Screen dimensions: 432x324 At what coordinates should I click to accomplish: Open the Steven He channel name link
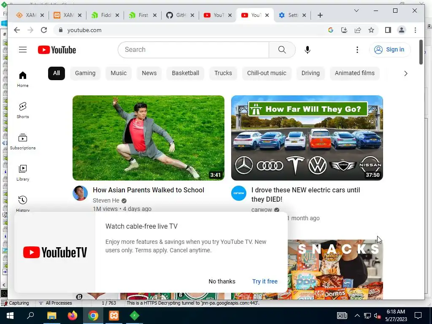pos(106,200)
